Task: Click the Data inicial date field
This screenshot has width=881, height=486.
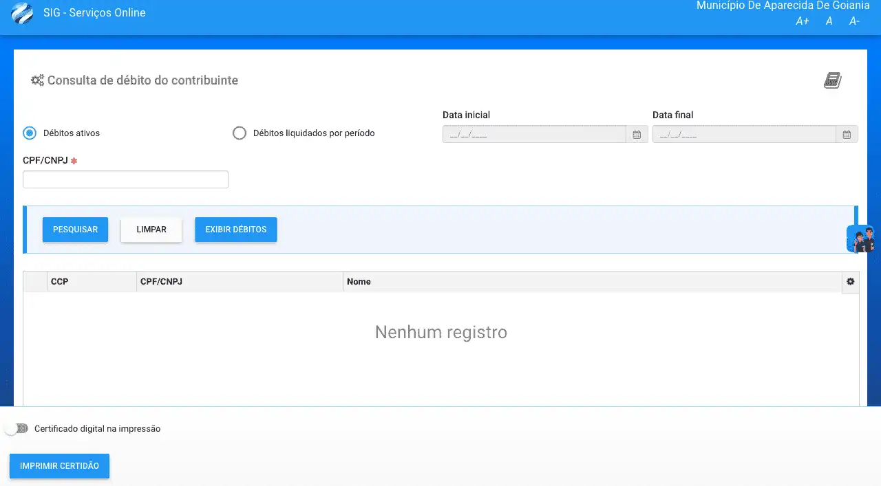Action: (x=534, y=135)
